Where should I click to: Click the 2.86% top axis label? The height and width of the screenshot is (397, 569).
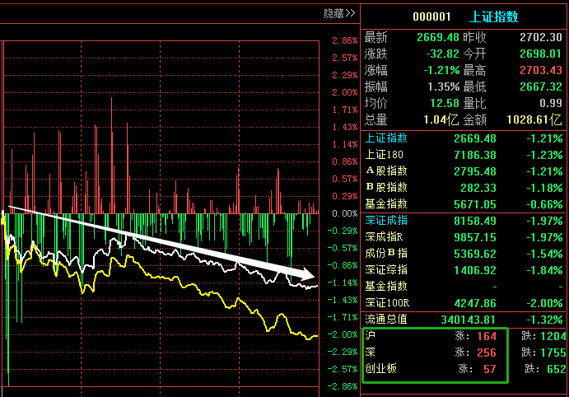345,40
